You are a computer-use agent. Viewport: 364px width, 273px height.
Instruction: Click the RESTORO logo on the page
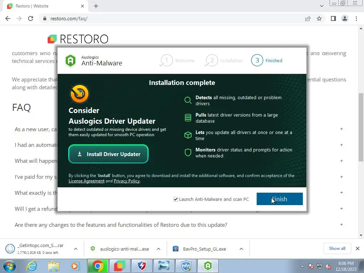tap(78, 39)
